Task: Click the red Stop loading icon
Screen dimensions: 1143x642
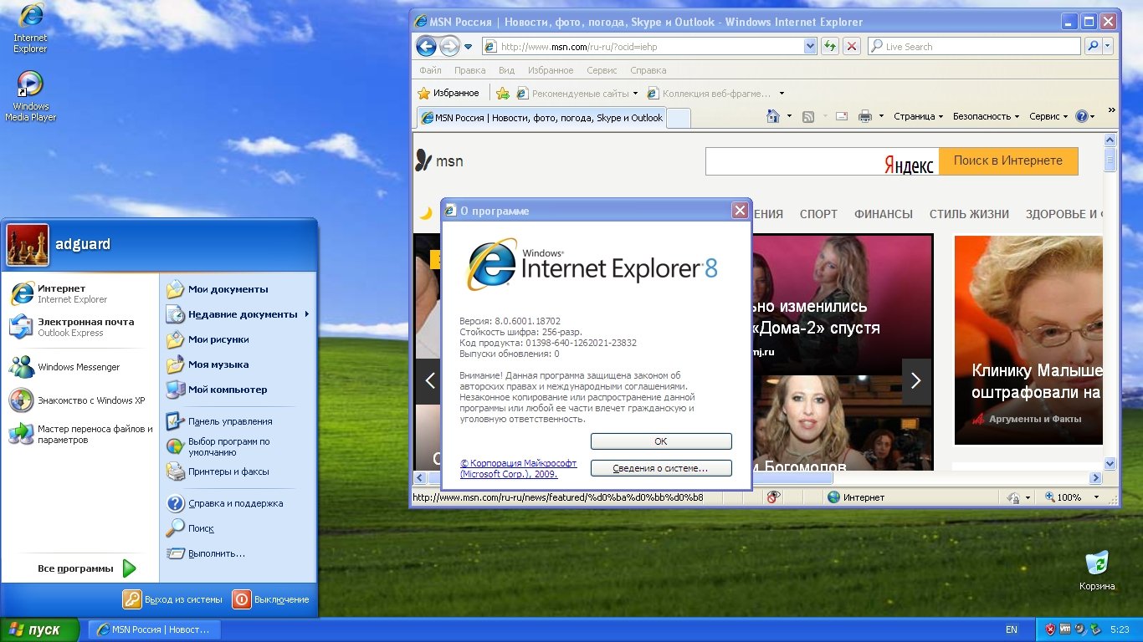Action: point(851,47)
